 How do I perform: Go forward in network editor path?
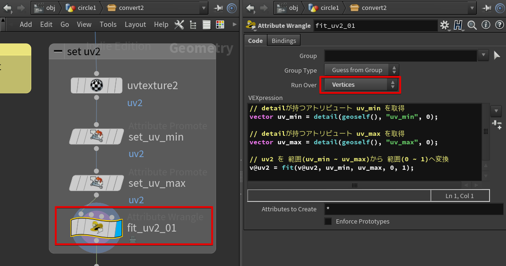point(21,8)
